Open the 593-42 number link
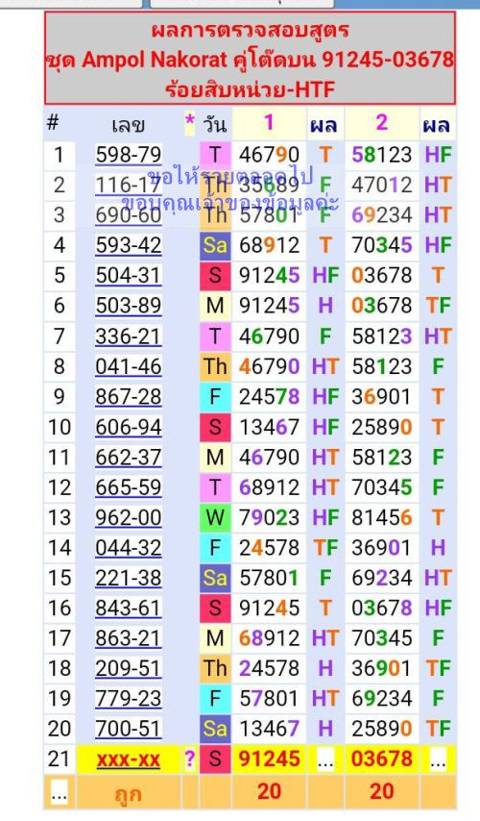The height and width of the screenshot is (821, 480). (x=129, y=245)
